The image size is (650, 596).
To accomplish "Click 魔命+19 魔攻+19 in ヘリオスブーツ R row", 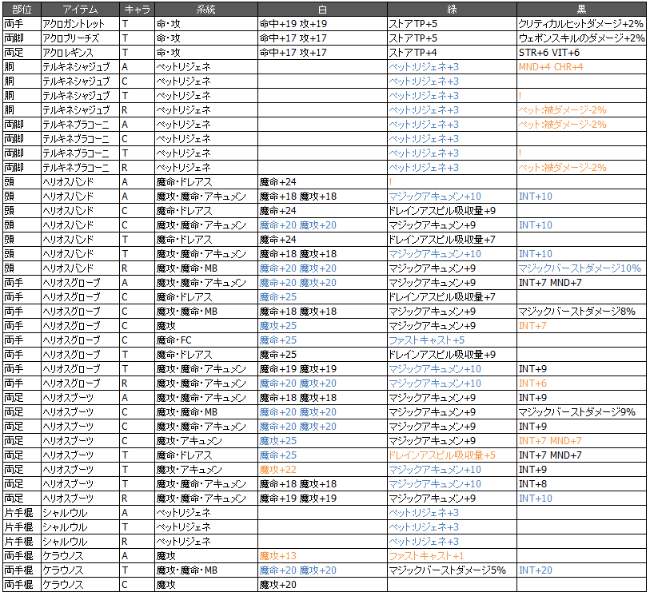I will [322, 499].
